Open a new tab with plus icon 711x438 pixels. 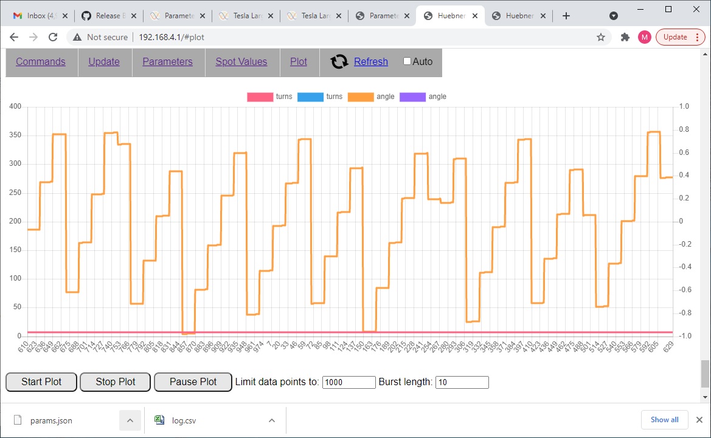tap(566, 16)
